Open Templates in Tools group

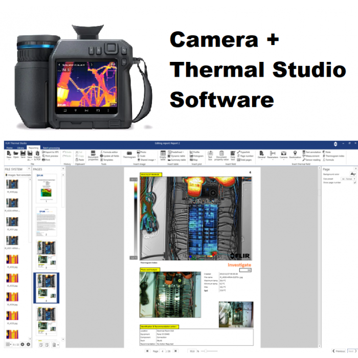[x=106, y=160]
